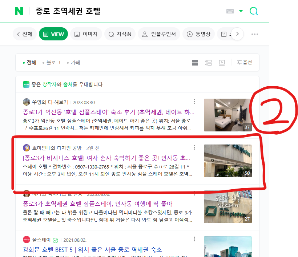
Task: Click the snippet starting 종로3가 익선동 호텔 심플스테이
Action: (106, 124)
